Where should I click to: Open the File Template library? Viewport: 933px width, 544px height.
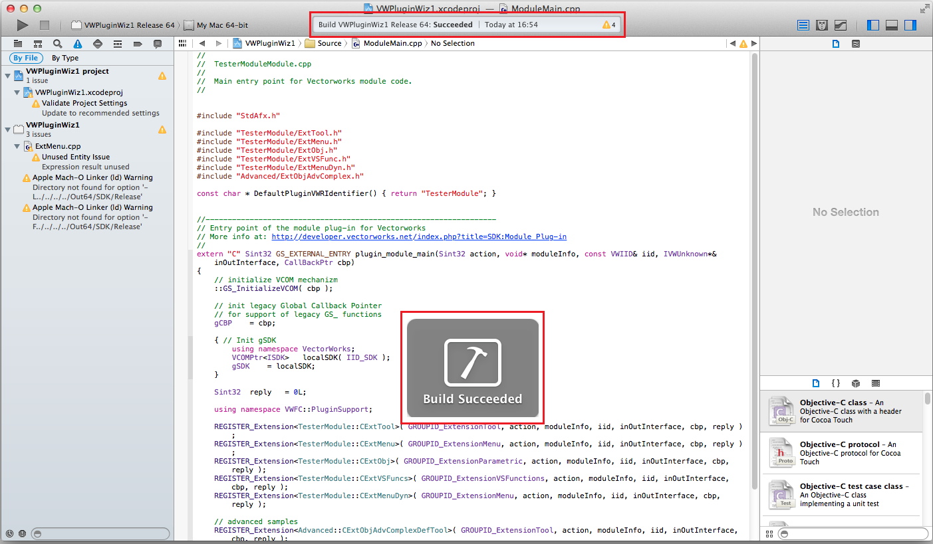pyautogui.click(x=816, y=383)
